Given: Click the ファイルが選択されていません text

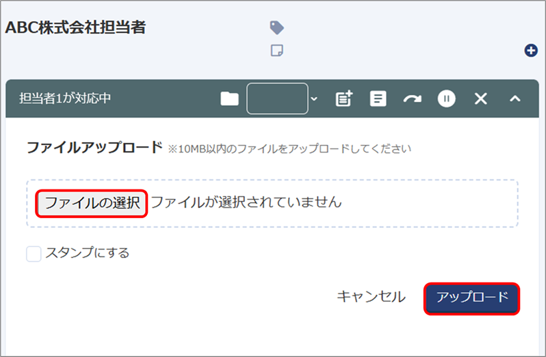Looking at the screenshot, I should (246, 202).
